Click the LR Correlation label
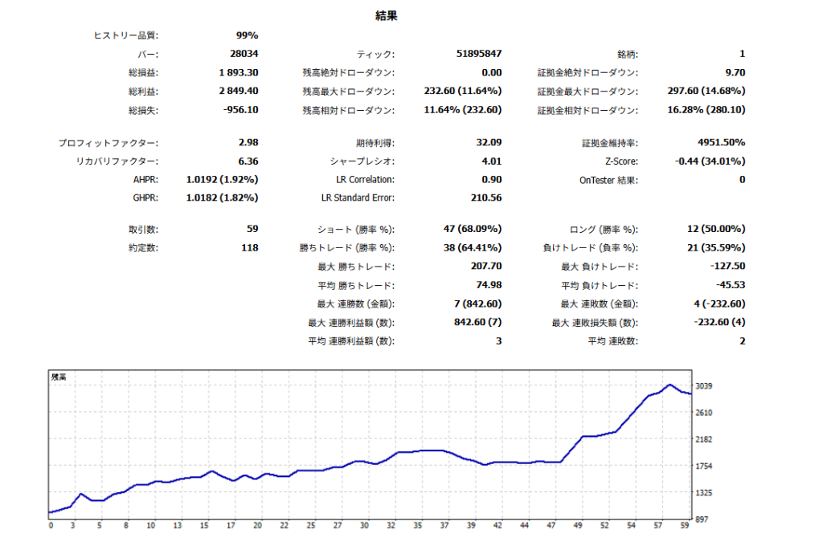The width and height of the screenshot is (823, 546). [x=366, y=180]
